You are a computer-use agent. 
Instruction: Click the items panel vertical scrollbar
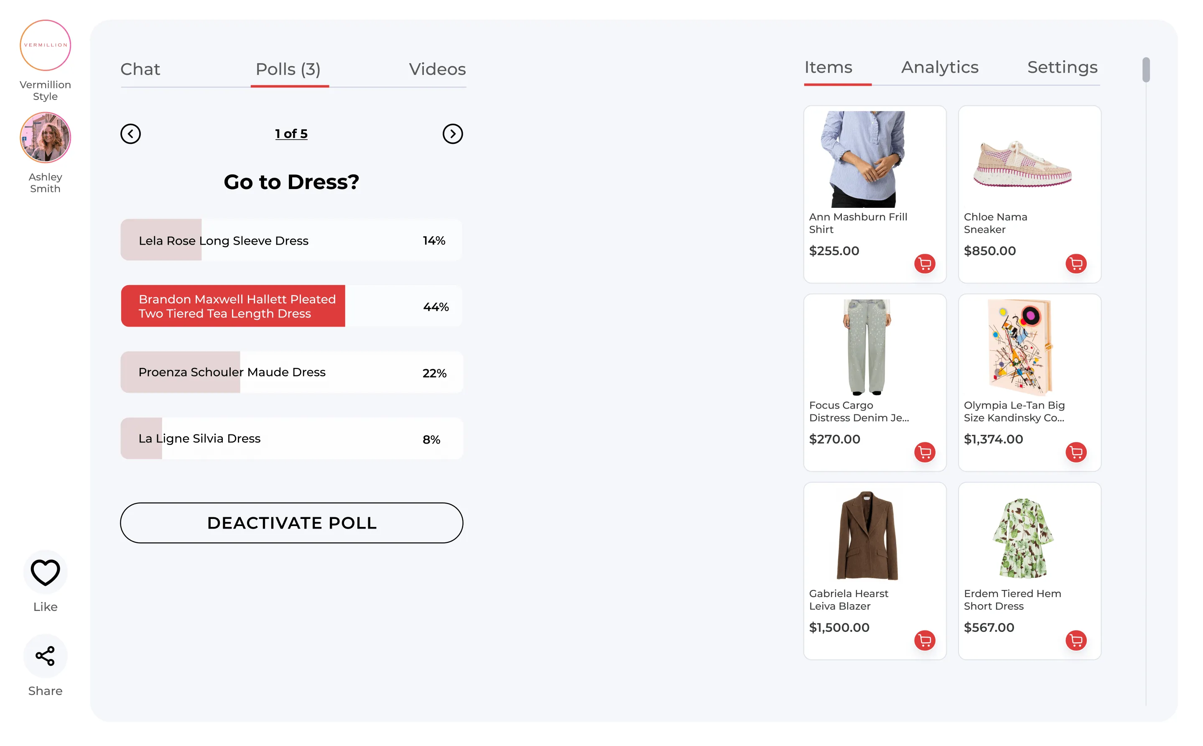[x=1145, y=71]
